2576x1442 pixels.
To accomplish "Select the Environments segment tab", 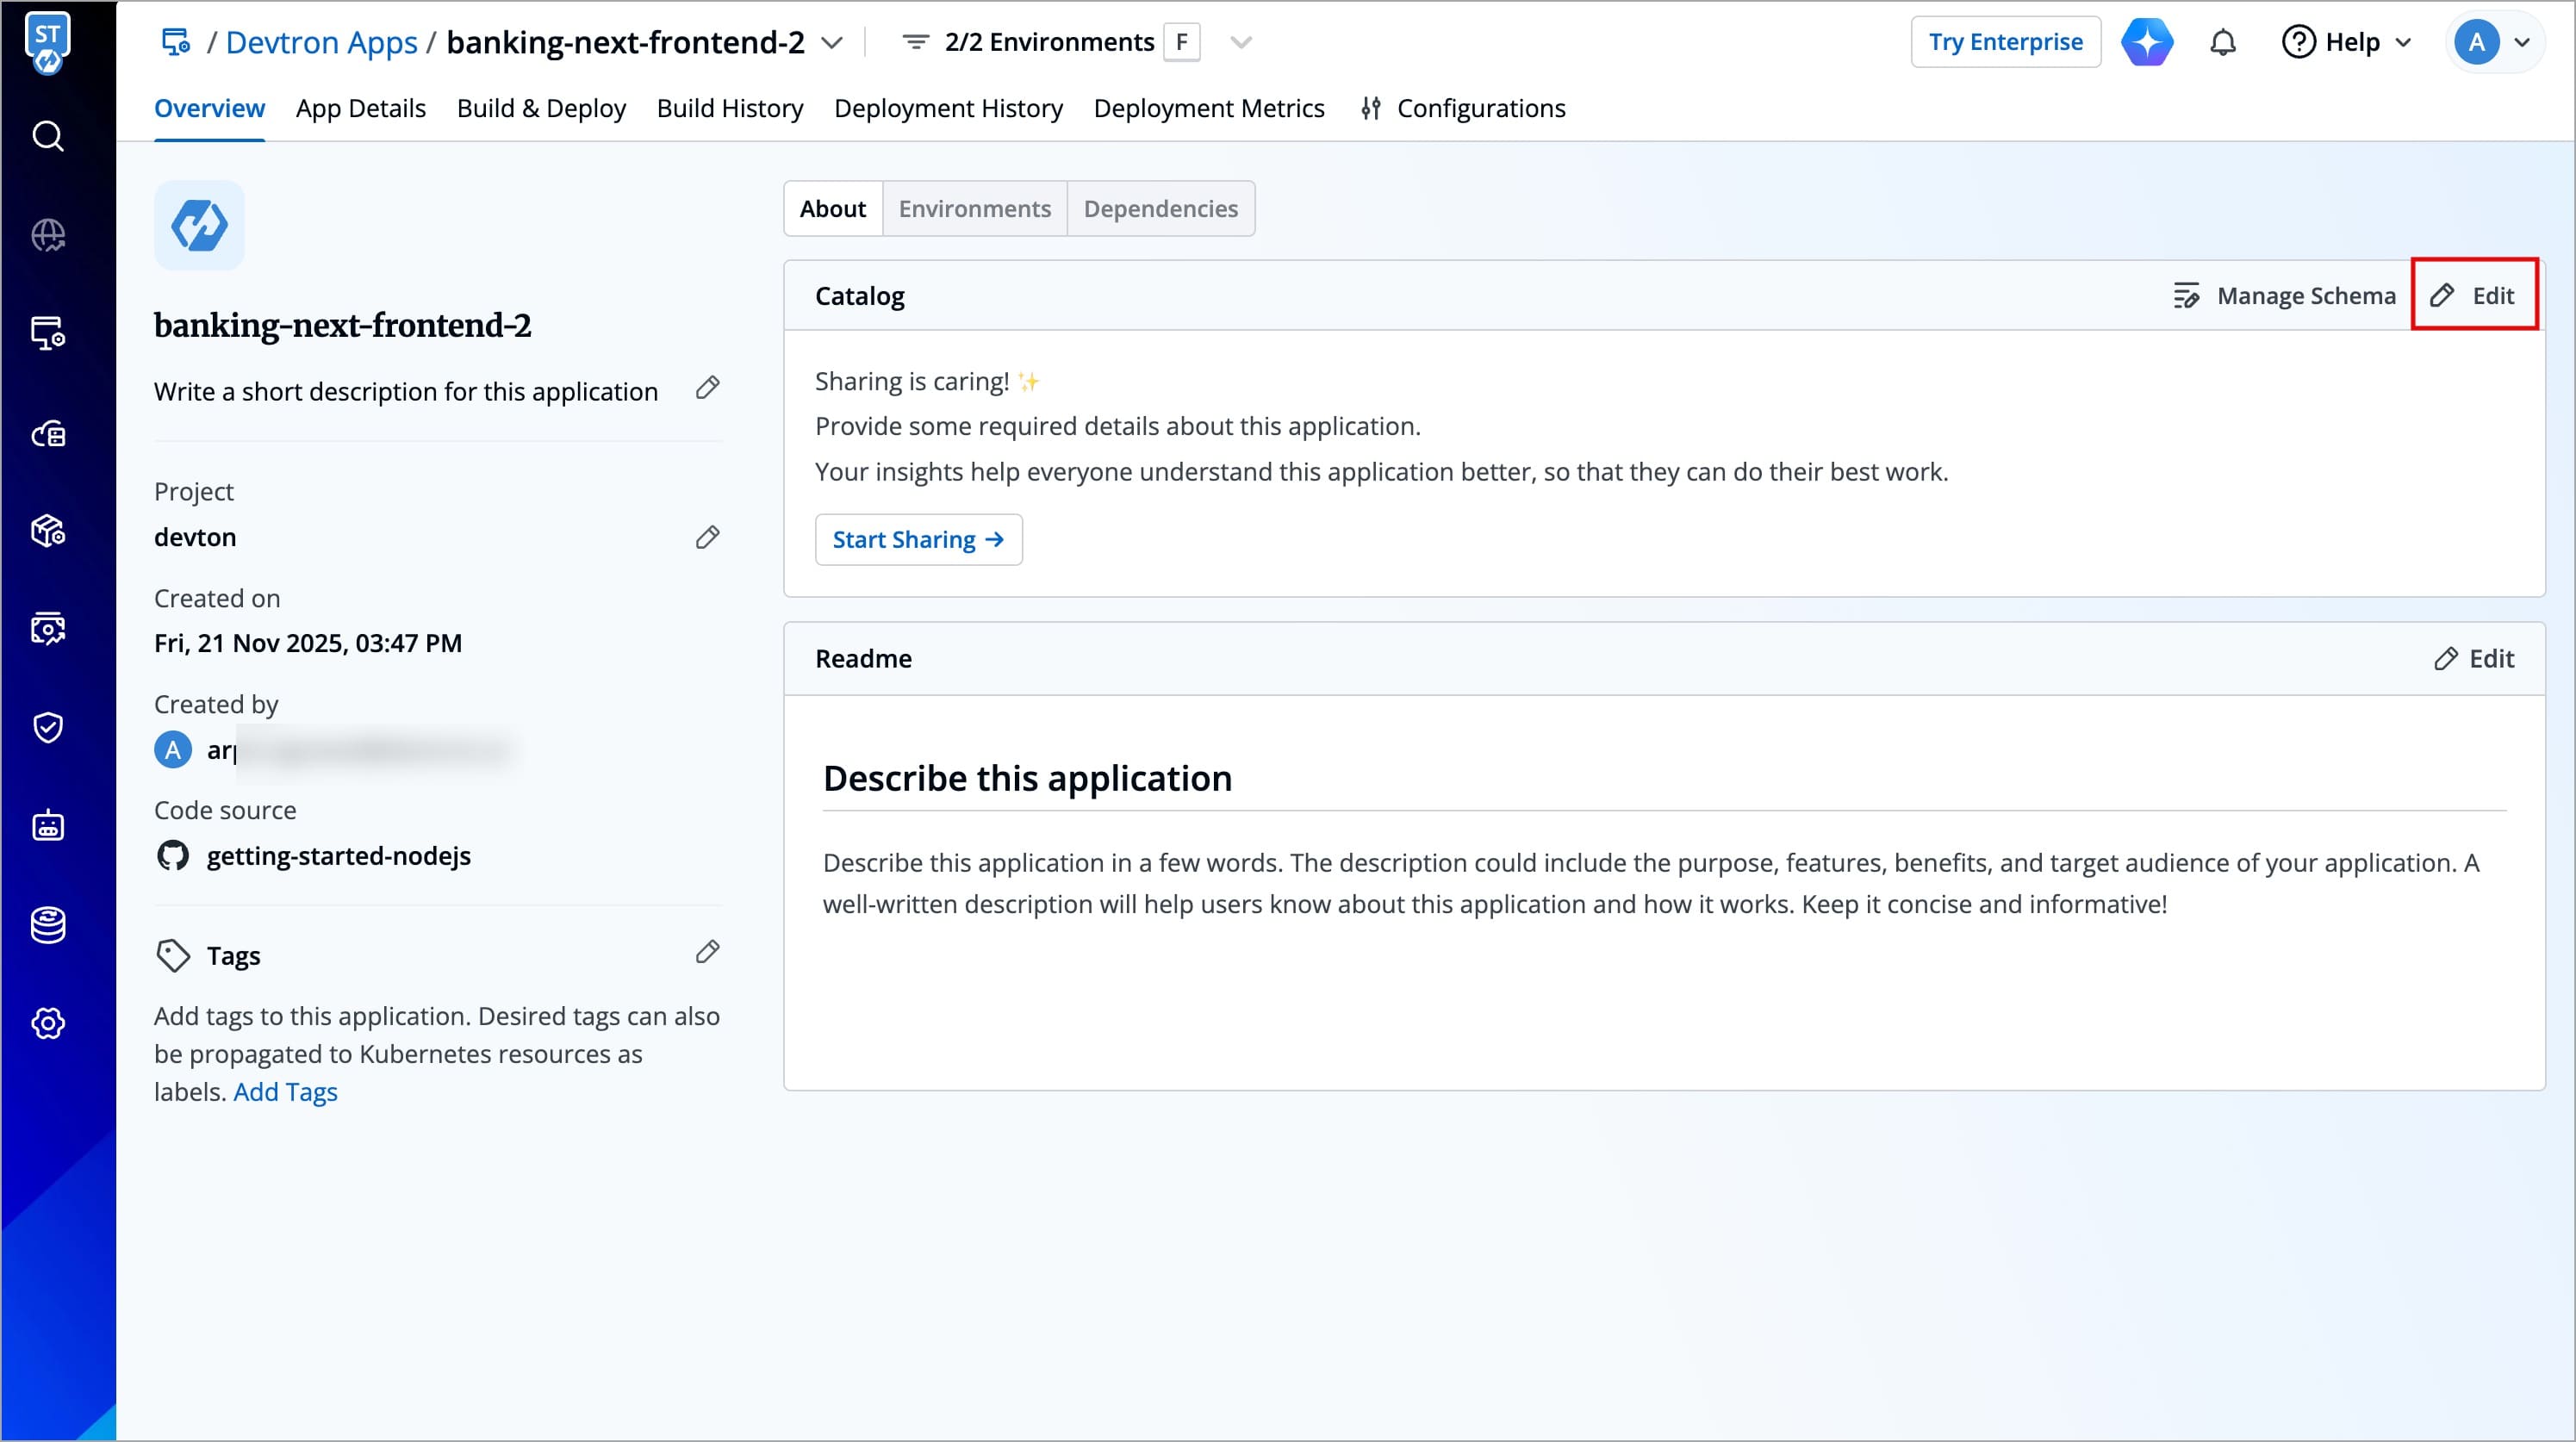I will [x=974, y=209].
